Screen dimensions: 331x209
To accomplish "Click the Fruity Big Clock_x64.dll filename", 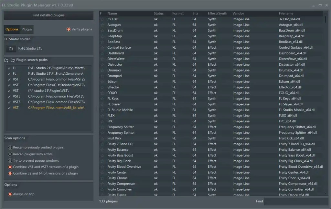I will 296,161.
